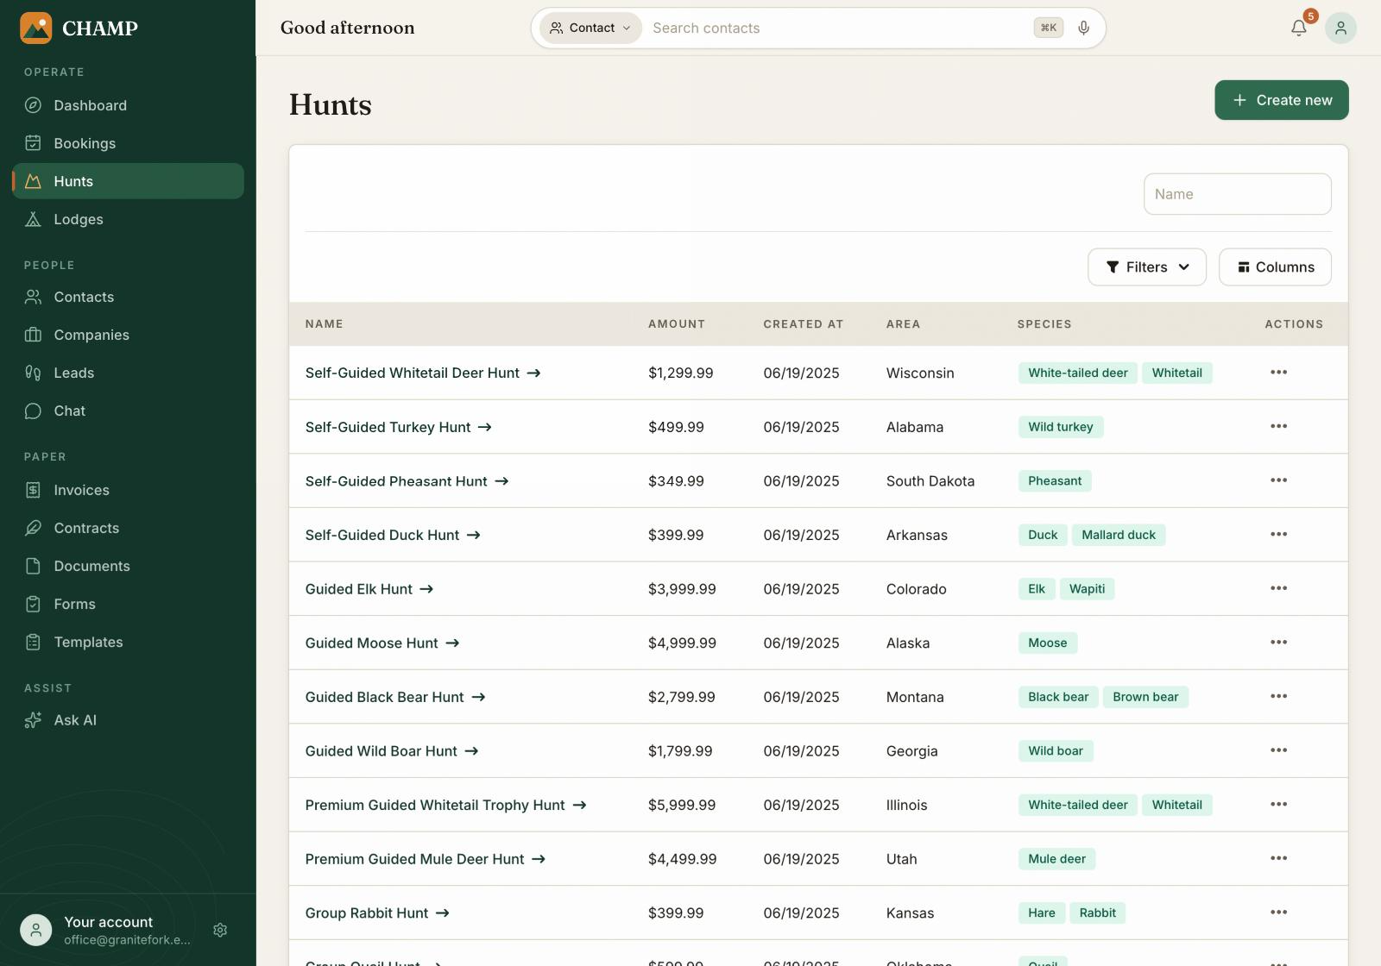Open actions menu for Guided Black Bear Hunt
The image size is (1381, 966).
(x=1278, y=696)
